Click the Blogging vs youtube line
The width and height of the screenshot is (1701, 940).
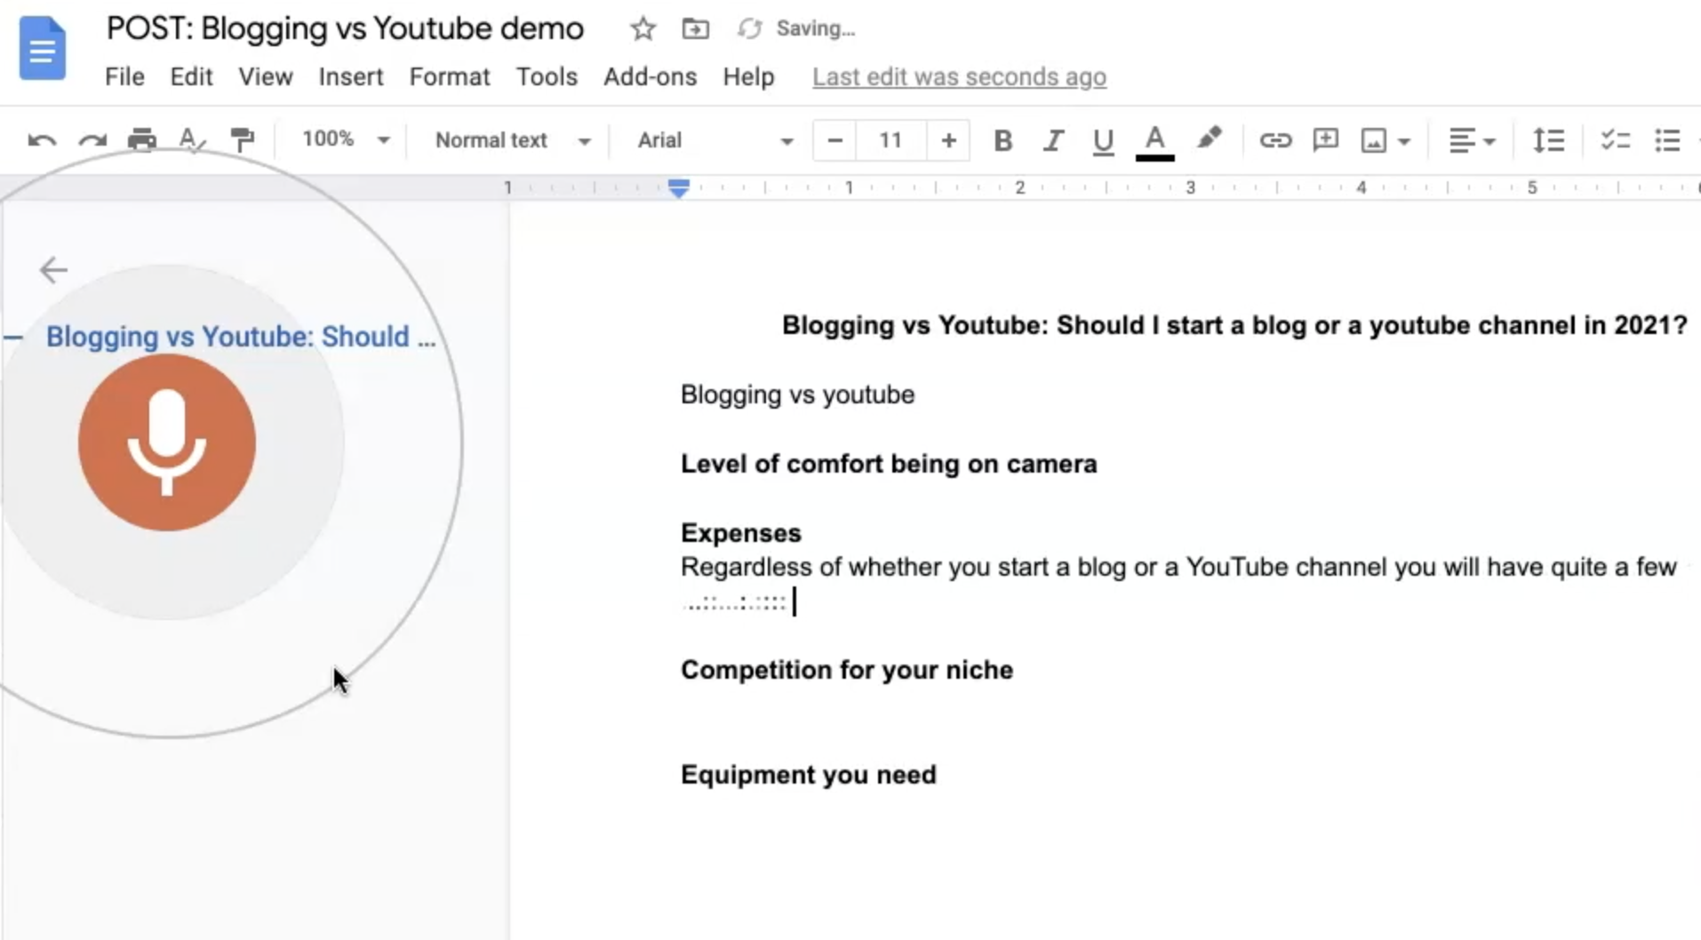(797, 394)
